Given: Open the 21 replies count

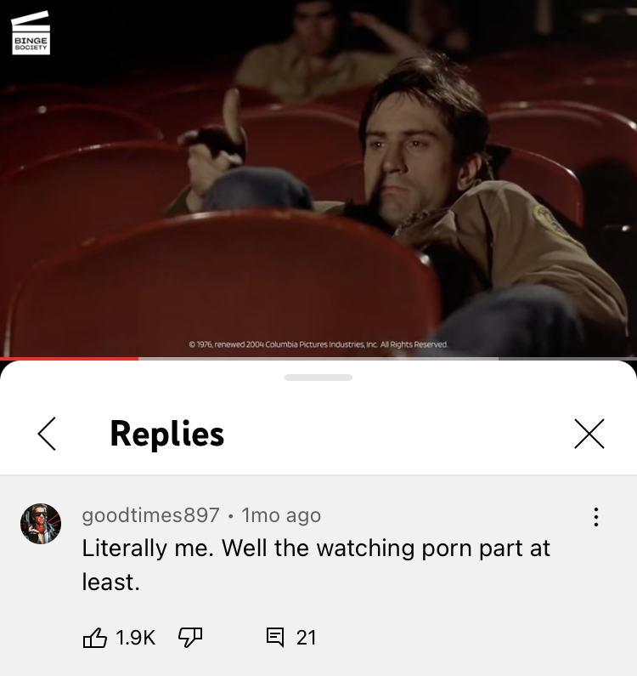Looking at the screenshot, I should click(x=307, y=638).
